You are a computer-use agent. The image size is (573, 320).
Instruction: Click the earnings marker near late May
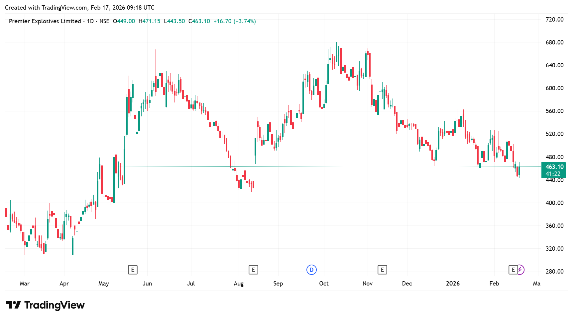click(x=133, y=270)
